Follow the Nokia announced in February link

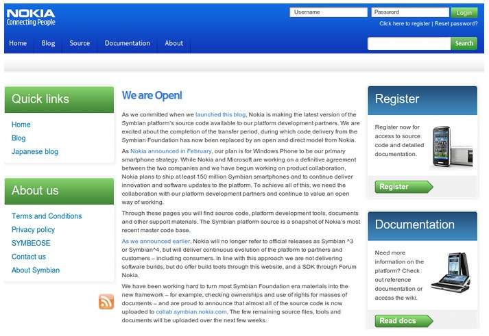pyautogui.click(x=171, y=151)
